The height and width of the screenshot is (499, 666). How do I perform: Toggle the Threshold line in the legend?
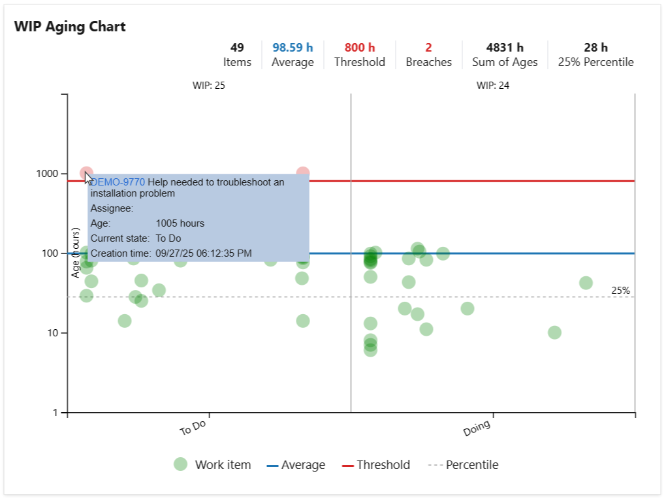385,464
